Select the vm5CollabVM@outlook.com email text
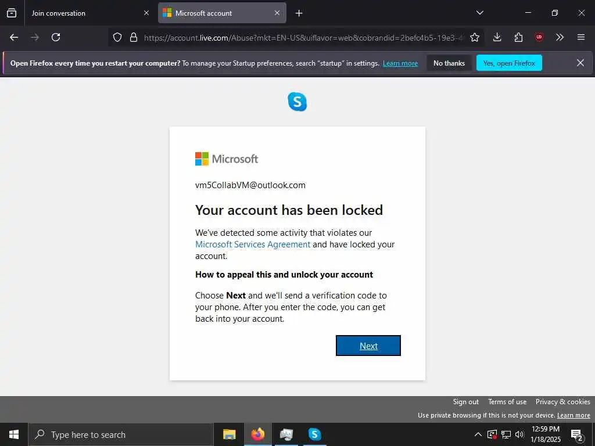 [x=250, y=185]
